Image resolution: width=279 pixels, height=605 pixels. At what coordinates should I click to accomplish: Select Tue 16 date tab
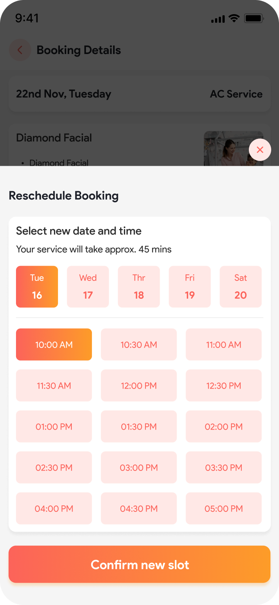[x=37, y=286]
